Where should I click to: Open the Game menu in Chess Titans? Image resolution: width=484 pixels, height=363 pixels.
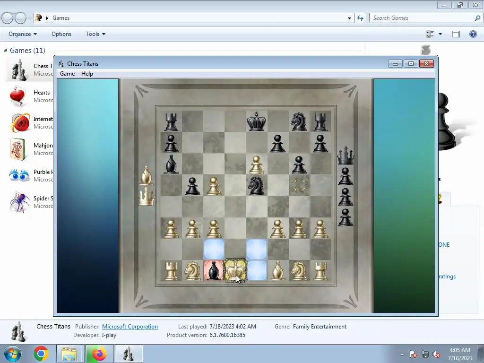[67, 73]
